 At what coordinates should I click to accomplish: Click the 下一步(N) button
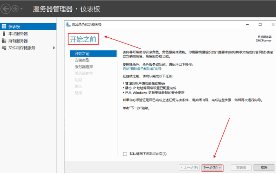tap(212, 167)
